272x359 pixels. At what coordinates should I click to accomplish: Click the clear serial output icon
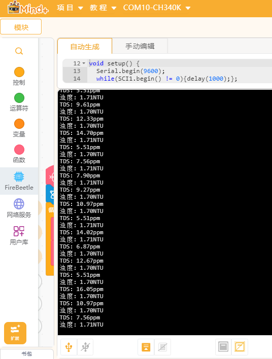click(162, 347)
